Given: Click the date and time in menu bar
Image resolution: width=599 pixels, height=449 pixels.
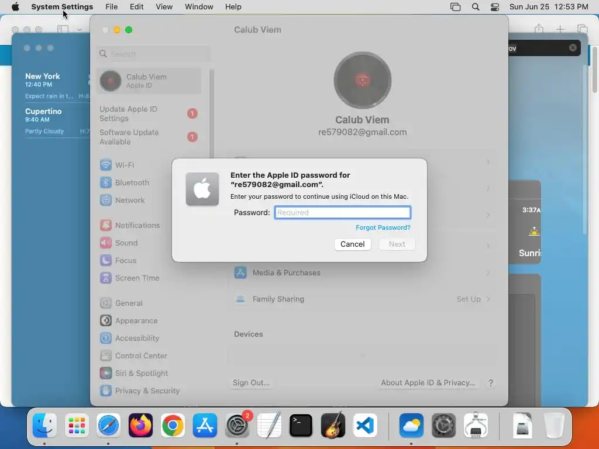Looking at the screenshot, I should pyautogui.click(x=549, y=7).
